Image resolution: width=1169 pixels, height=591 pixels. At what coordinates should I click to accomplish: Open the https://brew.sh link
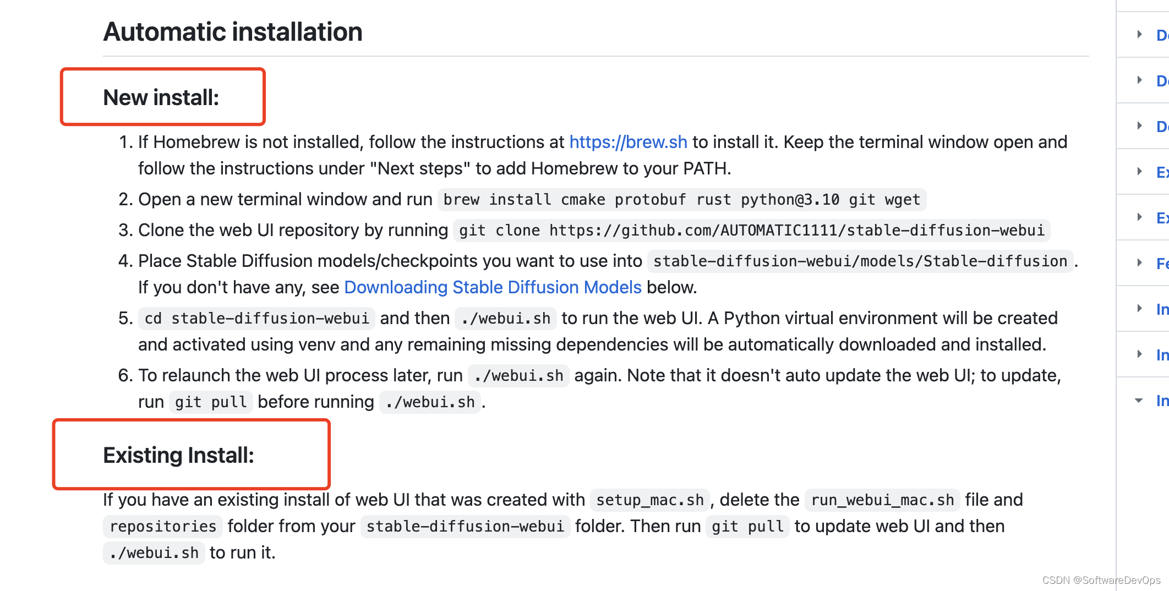pyautogui.click(x=628, y=142)
